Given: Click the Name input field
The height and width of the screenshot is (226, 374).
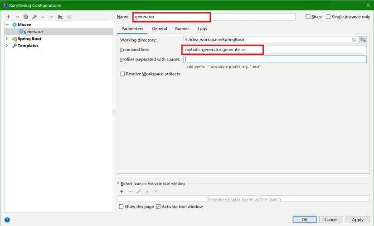Looking at the screenshot, I should pos(214,17).
